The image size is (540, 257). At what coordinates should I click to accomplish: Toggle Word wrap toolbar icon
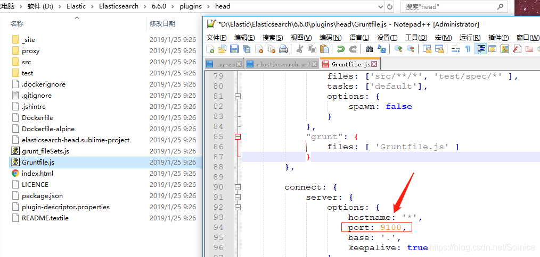click(456, 49)
